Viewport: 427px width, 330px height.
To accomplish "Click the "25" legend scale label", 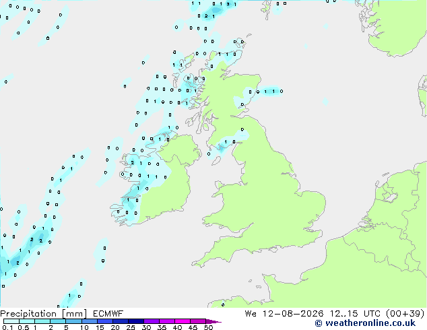I will pyautogui.click(x=131, y=327).
